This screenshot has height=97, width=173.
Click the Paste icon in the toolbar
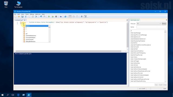[x=33, y=17]
